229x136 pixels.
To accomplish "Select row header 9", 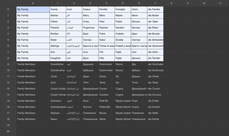I will (x=8, y=64).
